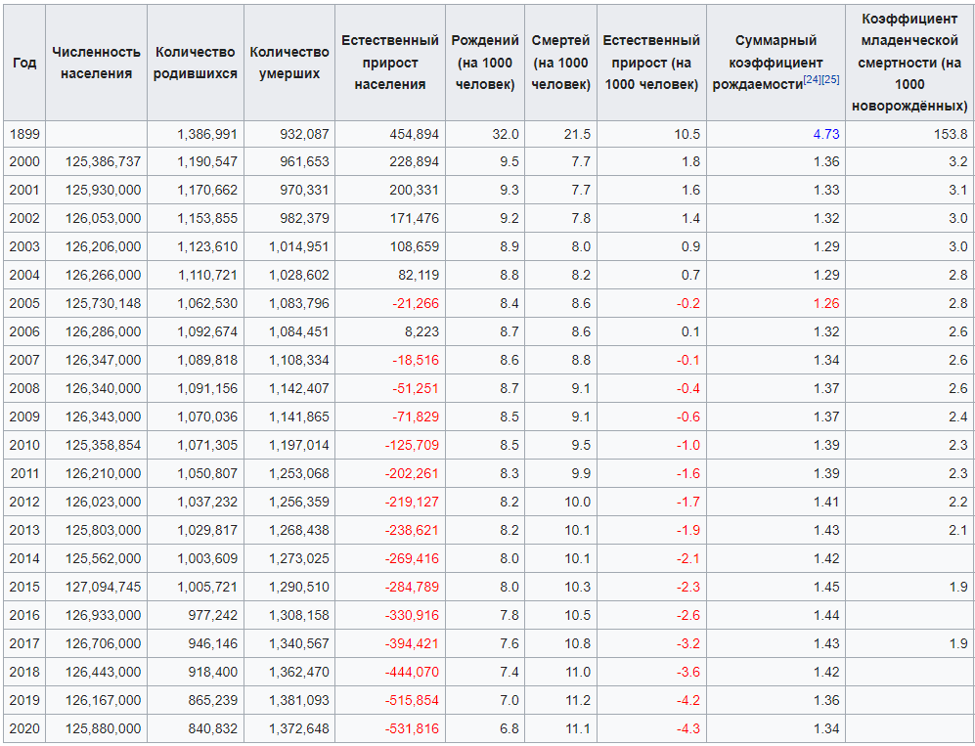
Task: Select the 'Коэффициент младенческой смертности' header
Action: click(909, 63)
